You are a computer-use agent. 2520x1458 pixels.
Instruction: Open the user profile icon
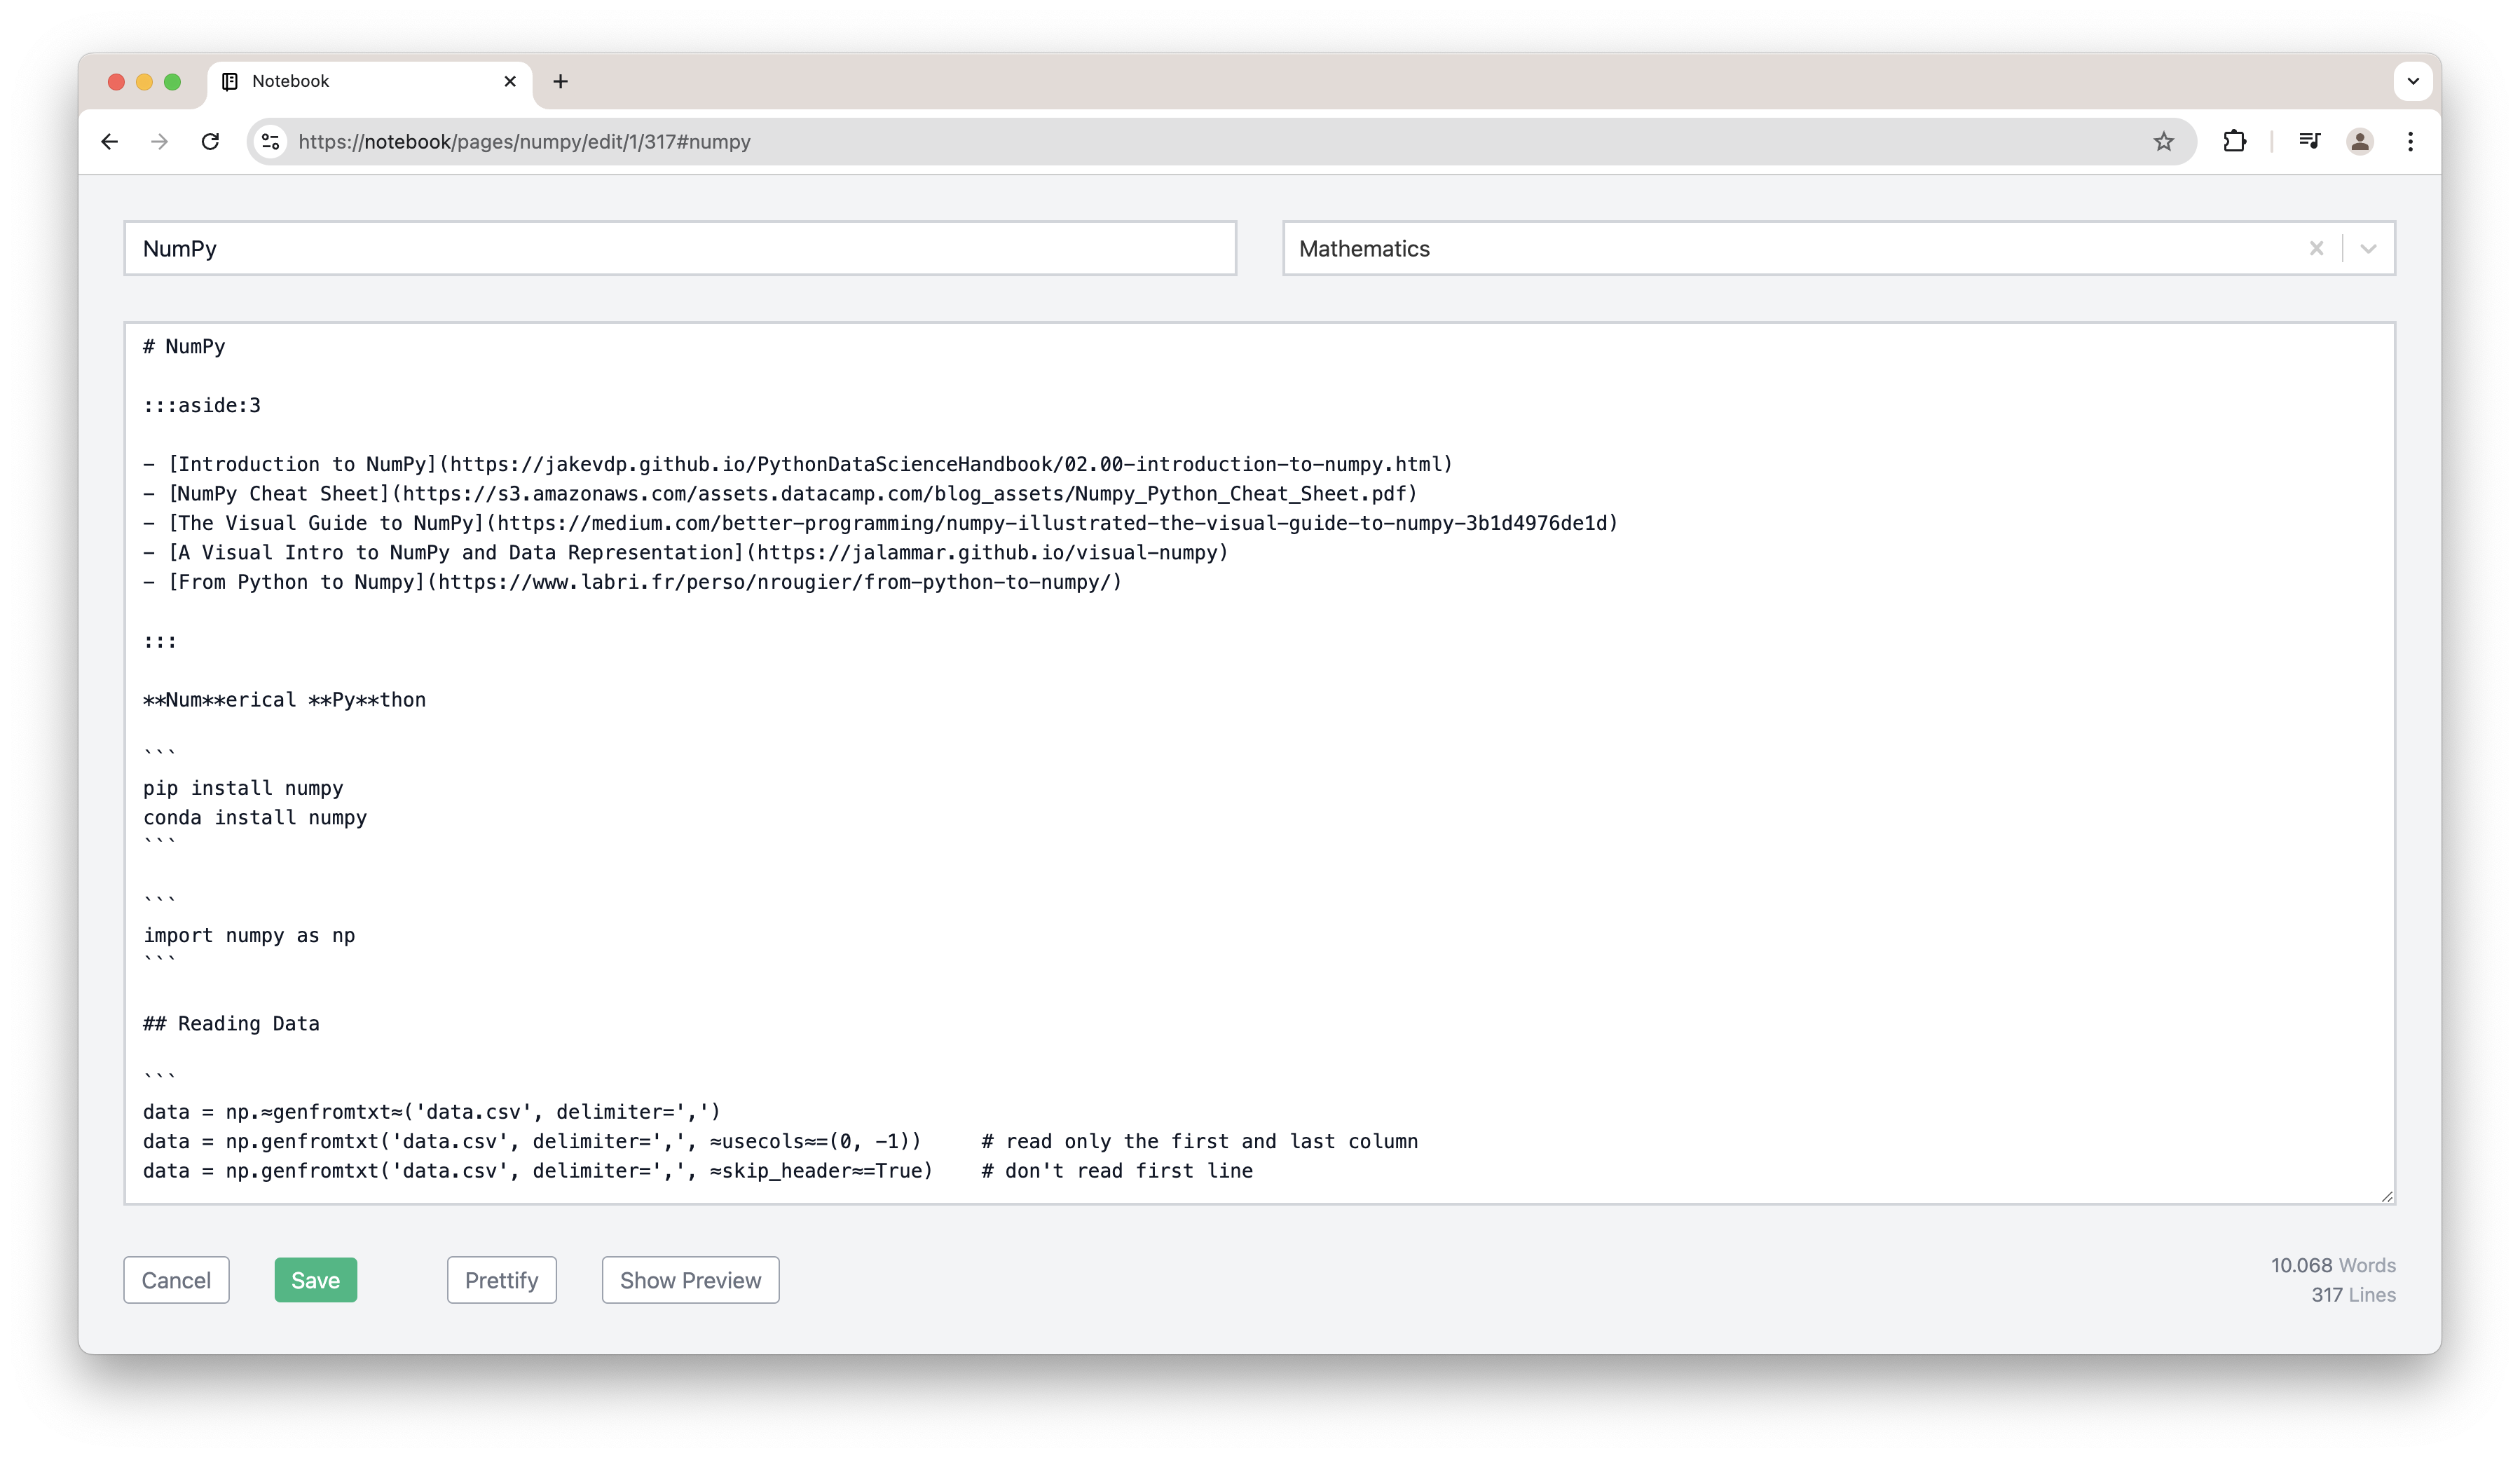click(x=2359, y=142)
